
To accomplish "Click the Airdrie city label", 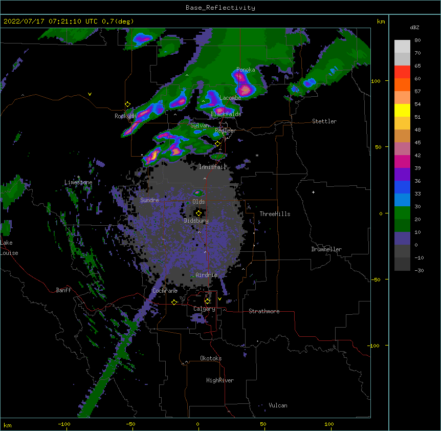I will [207, 275].
